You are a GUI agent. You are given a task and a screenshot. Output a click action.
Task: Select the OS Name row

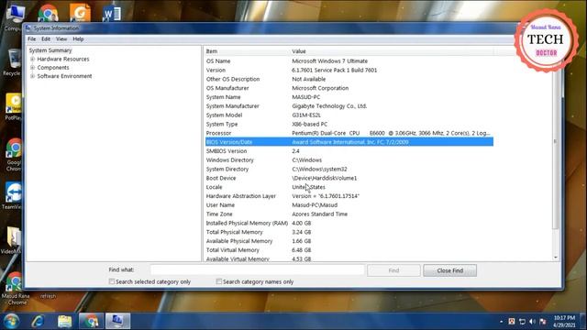(349, 61)
